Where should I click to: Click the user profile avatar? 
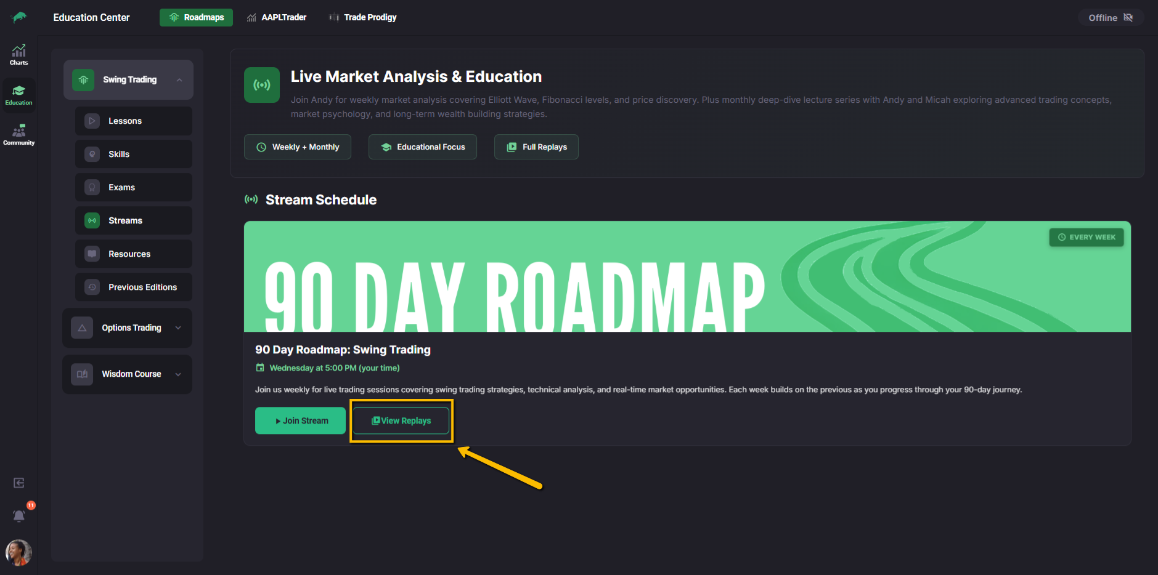(x=18, y=552)
